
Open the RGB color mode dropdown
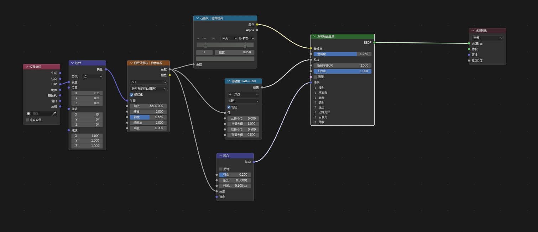(x=229, y=38)
